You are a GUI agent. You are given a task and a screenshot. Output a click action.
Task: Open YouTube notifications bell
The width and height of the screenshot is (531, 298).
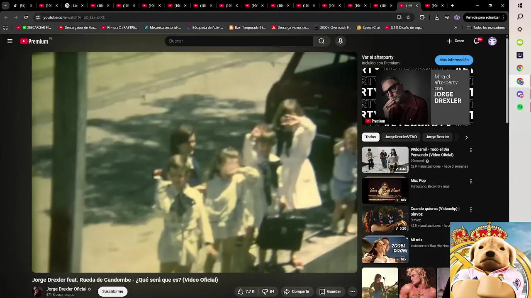477,41
